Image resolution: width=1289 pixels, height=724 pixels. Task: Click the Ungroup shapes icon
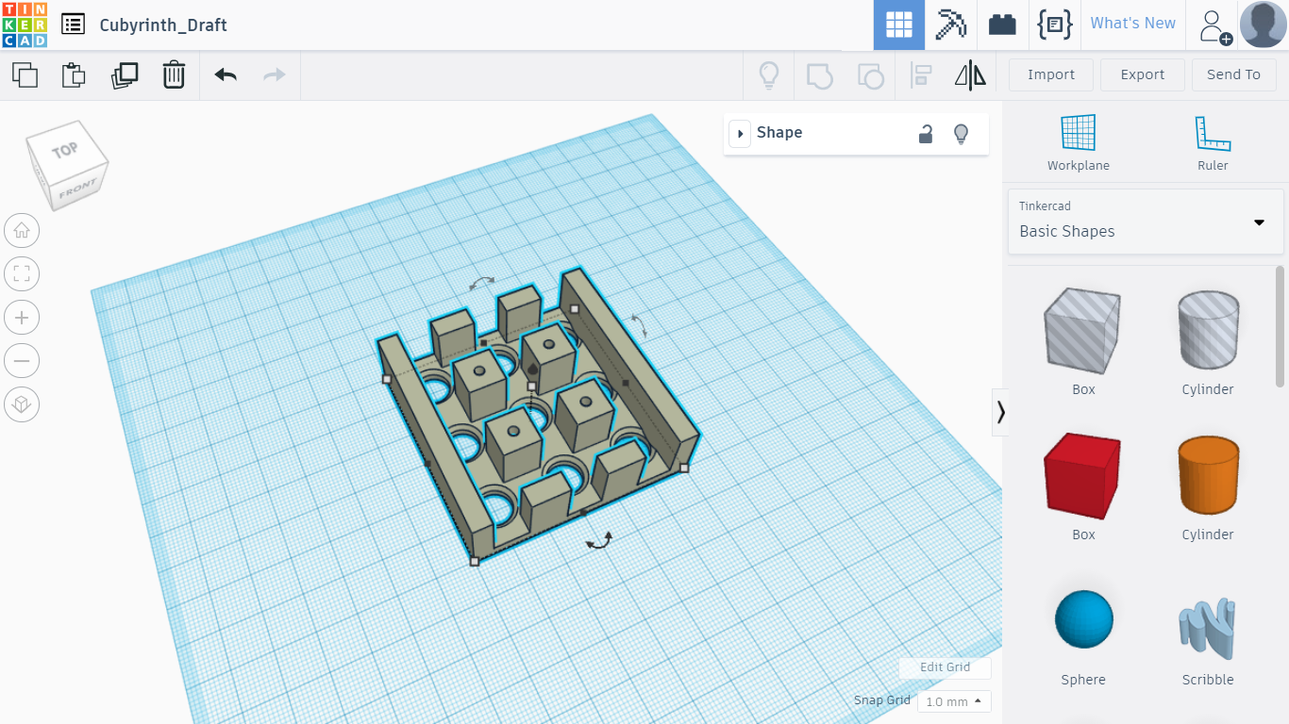870,74
